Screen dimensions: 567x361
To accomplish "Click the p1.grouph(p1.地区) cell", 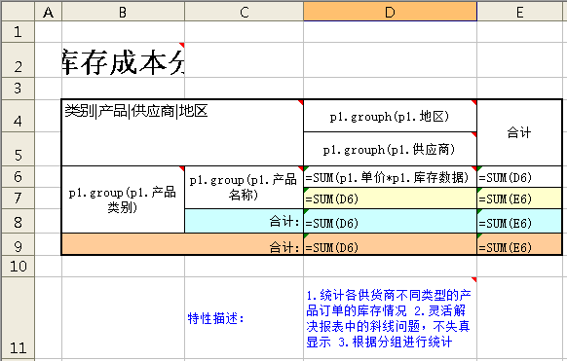I will (x=390, y=116).
